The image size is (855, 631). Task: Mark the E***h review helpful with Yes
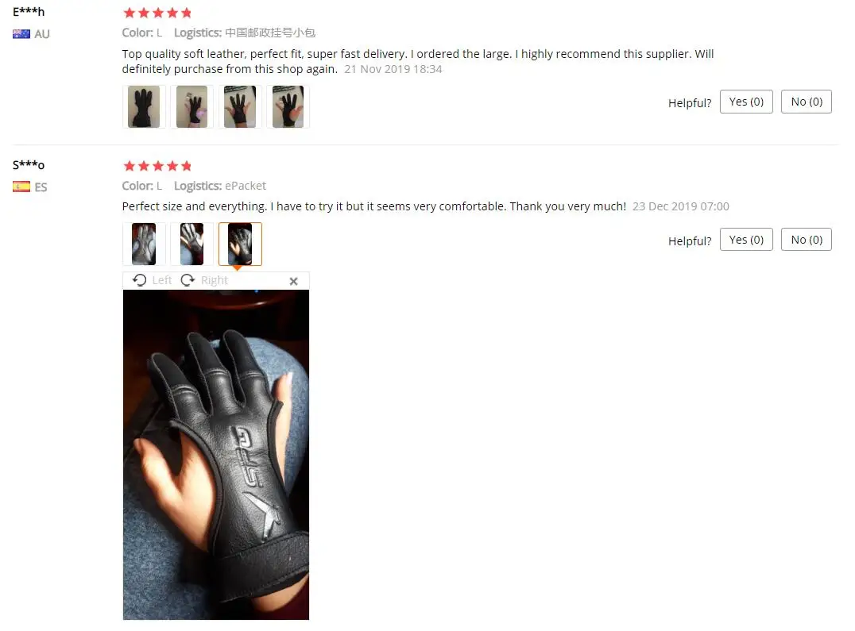746,102
